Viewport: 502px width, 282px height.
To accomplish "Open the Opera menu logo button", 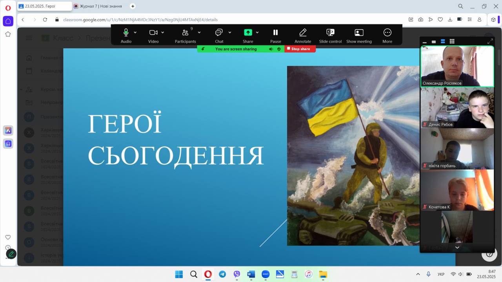I will pos(8,7).
